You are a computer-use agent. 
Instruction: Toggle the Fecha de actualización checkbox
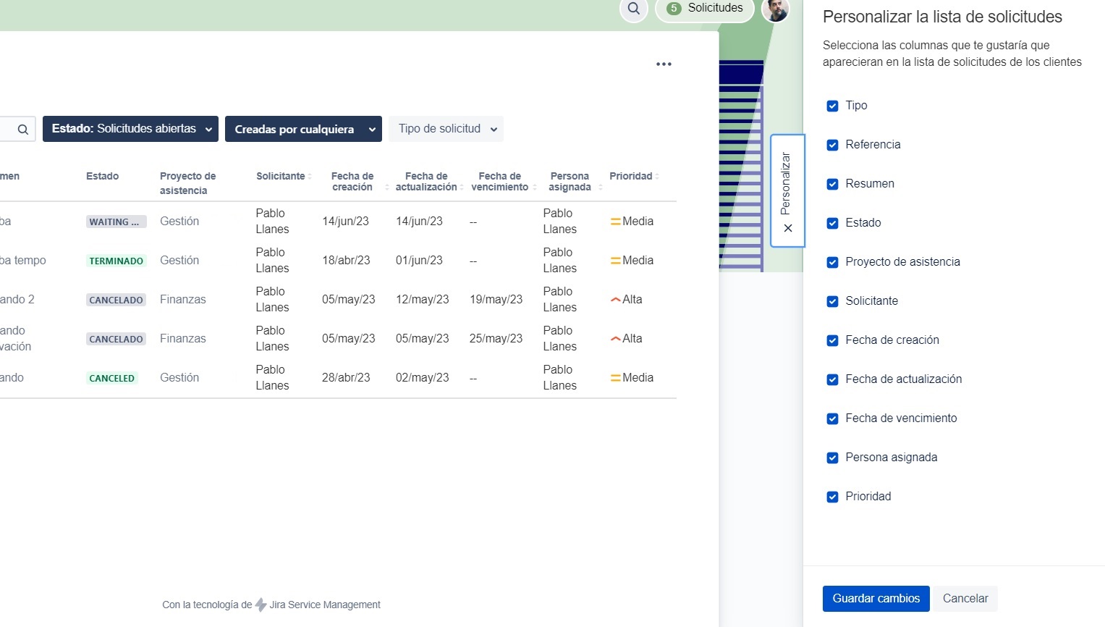click(x=832, y=379)
